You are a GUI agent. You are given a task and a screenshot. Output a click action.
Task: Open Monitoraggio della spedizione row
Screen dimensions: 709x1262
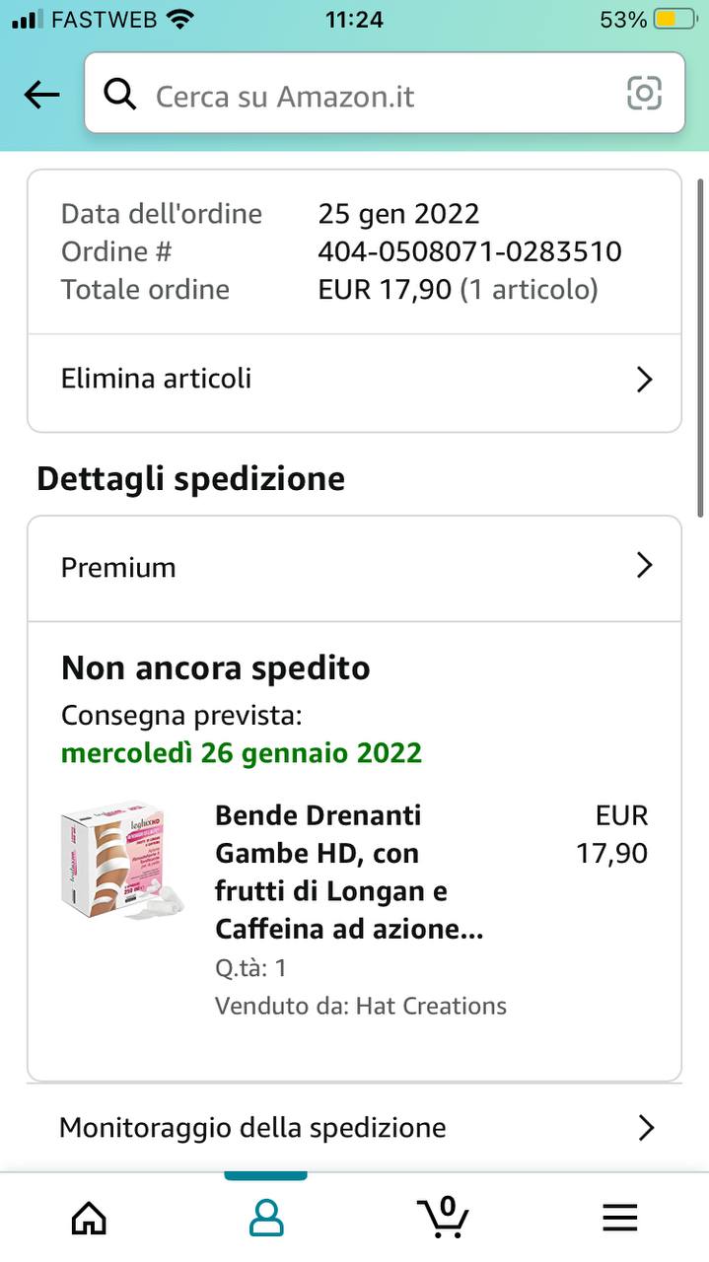click(x=296, y=1127)
